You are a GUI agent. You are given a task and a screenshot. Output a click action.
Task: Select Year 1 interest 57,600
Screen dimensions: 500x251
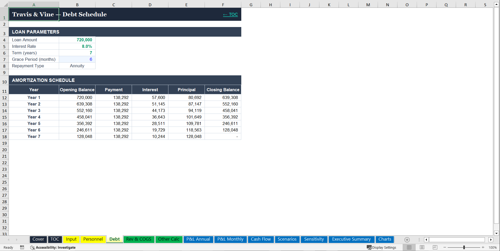[150, 97]
